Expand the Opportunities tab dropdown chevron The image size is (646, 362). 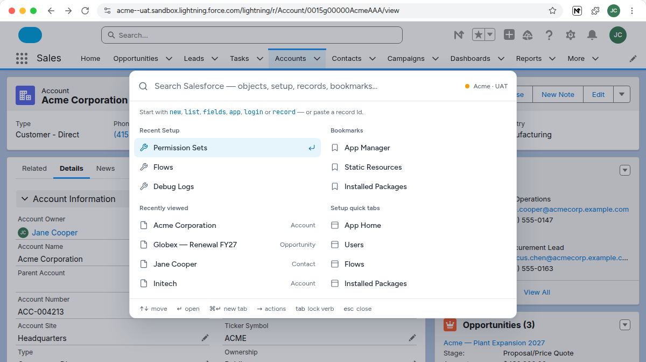(169, 58)
